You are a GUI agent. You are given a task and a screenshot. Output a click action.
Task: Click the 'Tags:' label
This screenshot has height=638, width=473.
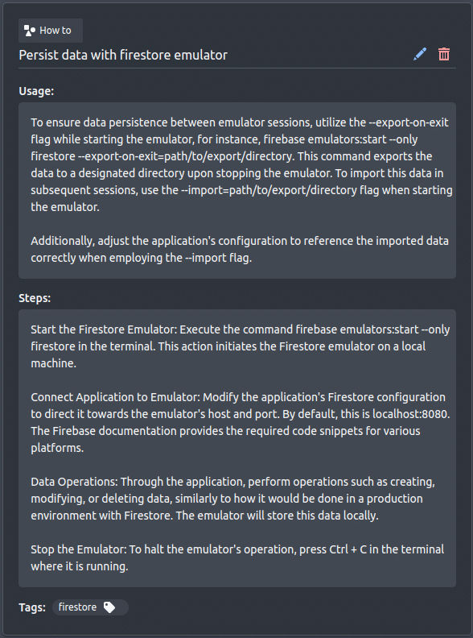pos(32,607)
